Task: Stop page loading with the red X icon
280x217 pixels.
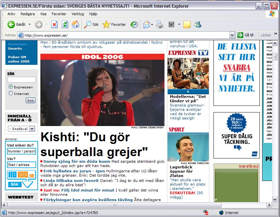Action: coord(54,24)
